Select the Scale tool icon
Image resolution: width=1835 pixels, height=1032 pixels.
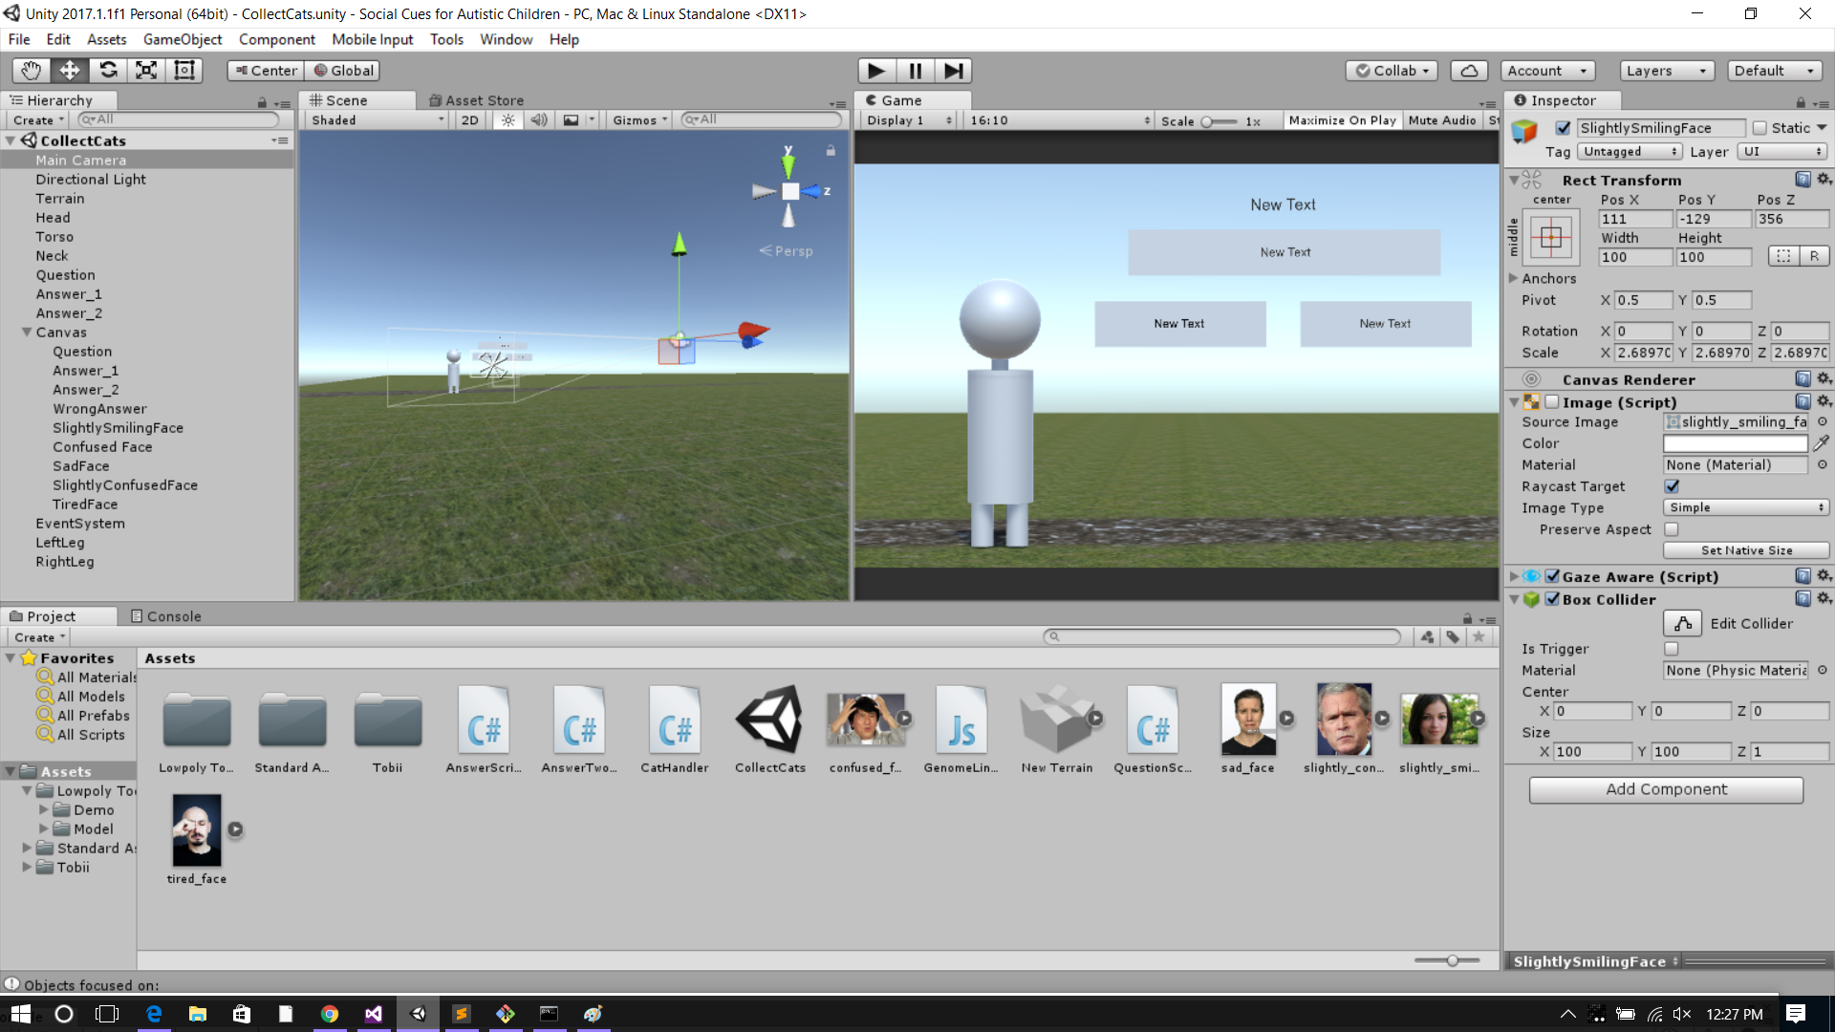pos(146,71)
